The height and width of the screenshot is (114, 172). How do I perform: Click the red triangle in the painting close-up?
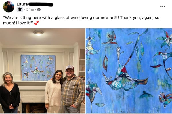[x=124, y=70]
